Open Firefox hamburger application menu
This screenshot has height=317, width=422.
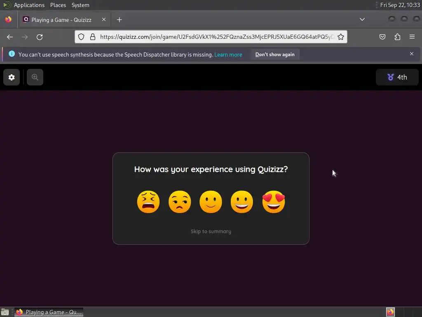coord(412,37)
